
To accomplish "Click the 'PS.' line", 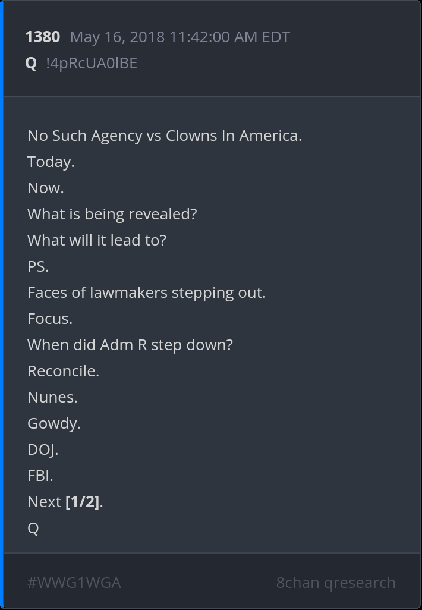I will [x=38, y=266].
